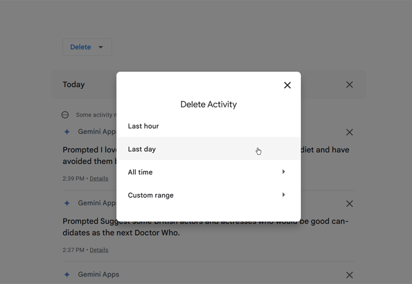
Task: Choose Last day deletion range
Action: (142, 149)
